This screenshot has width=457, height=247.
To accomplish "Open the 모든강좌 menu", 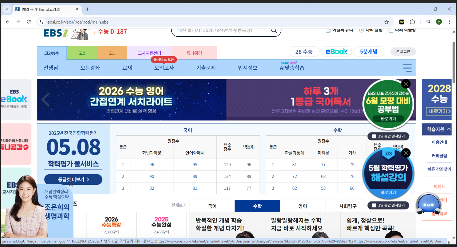I will tap(90, 68).
